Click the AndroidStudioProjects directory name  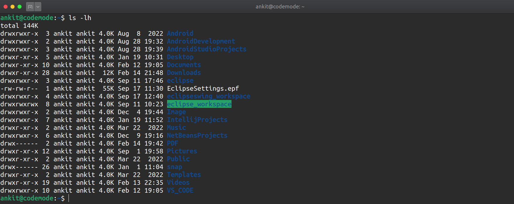207,49
